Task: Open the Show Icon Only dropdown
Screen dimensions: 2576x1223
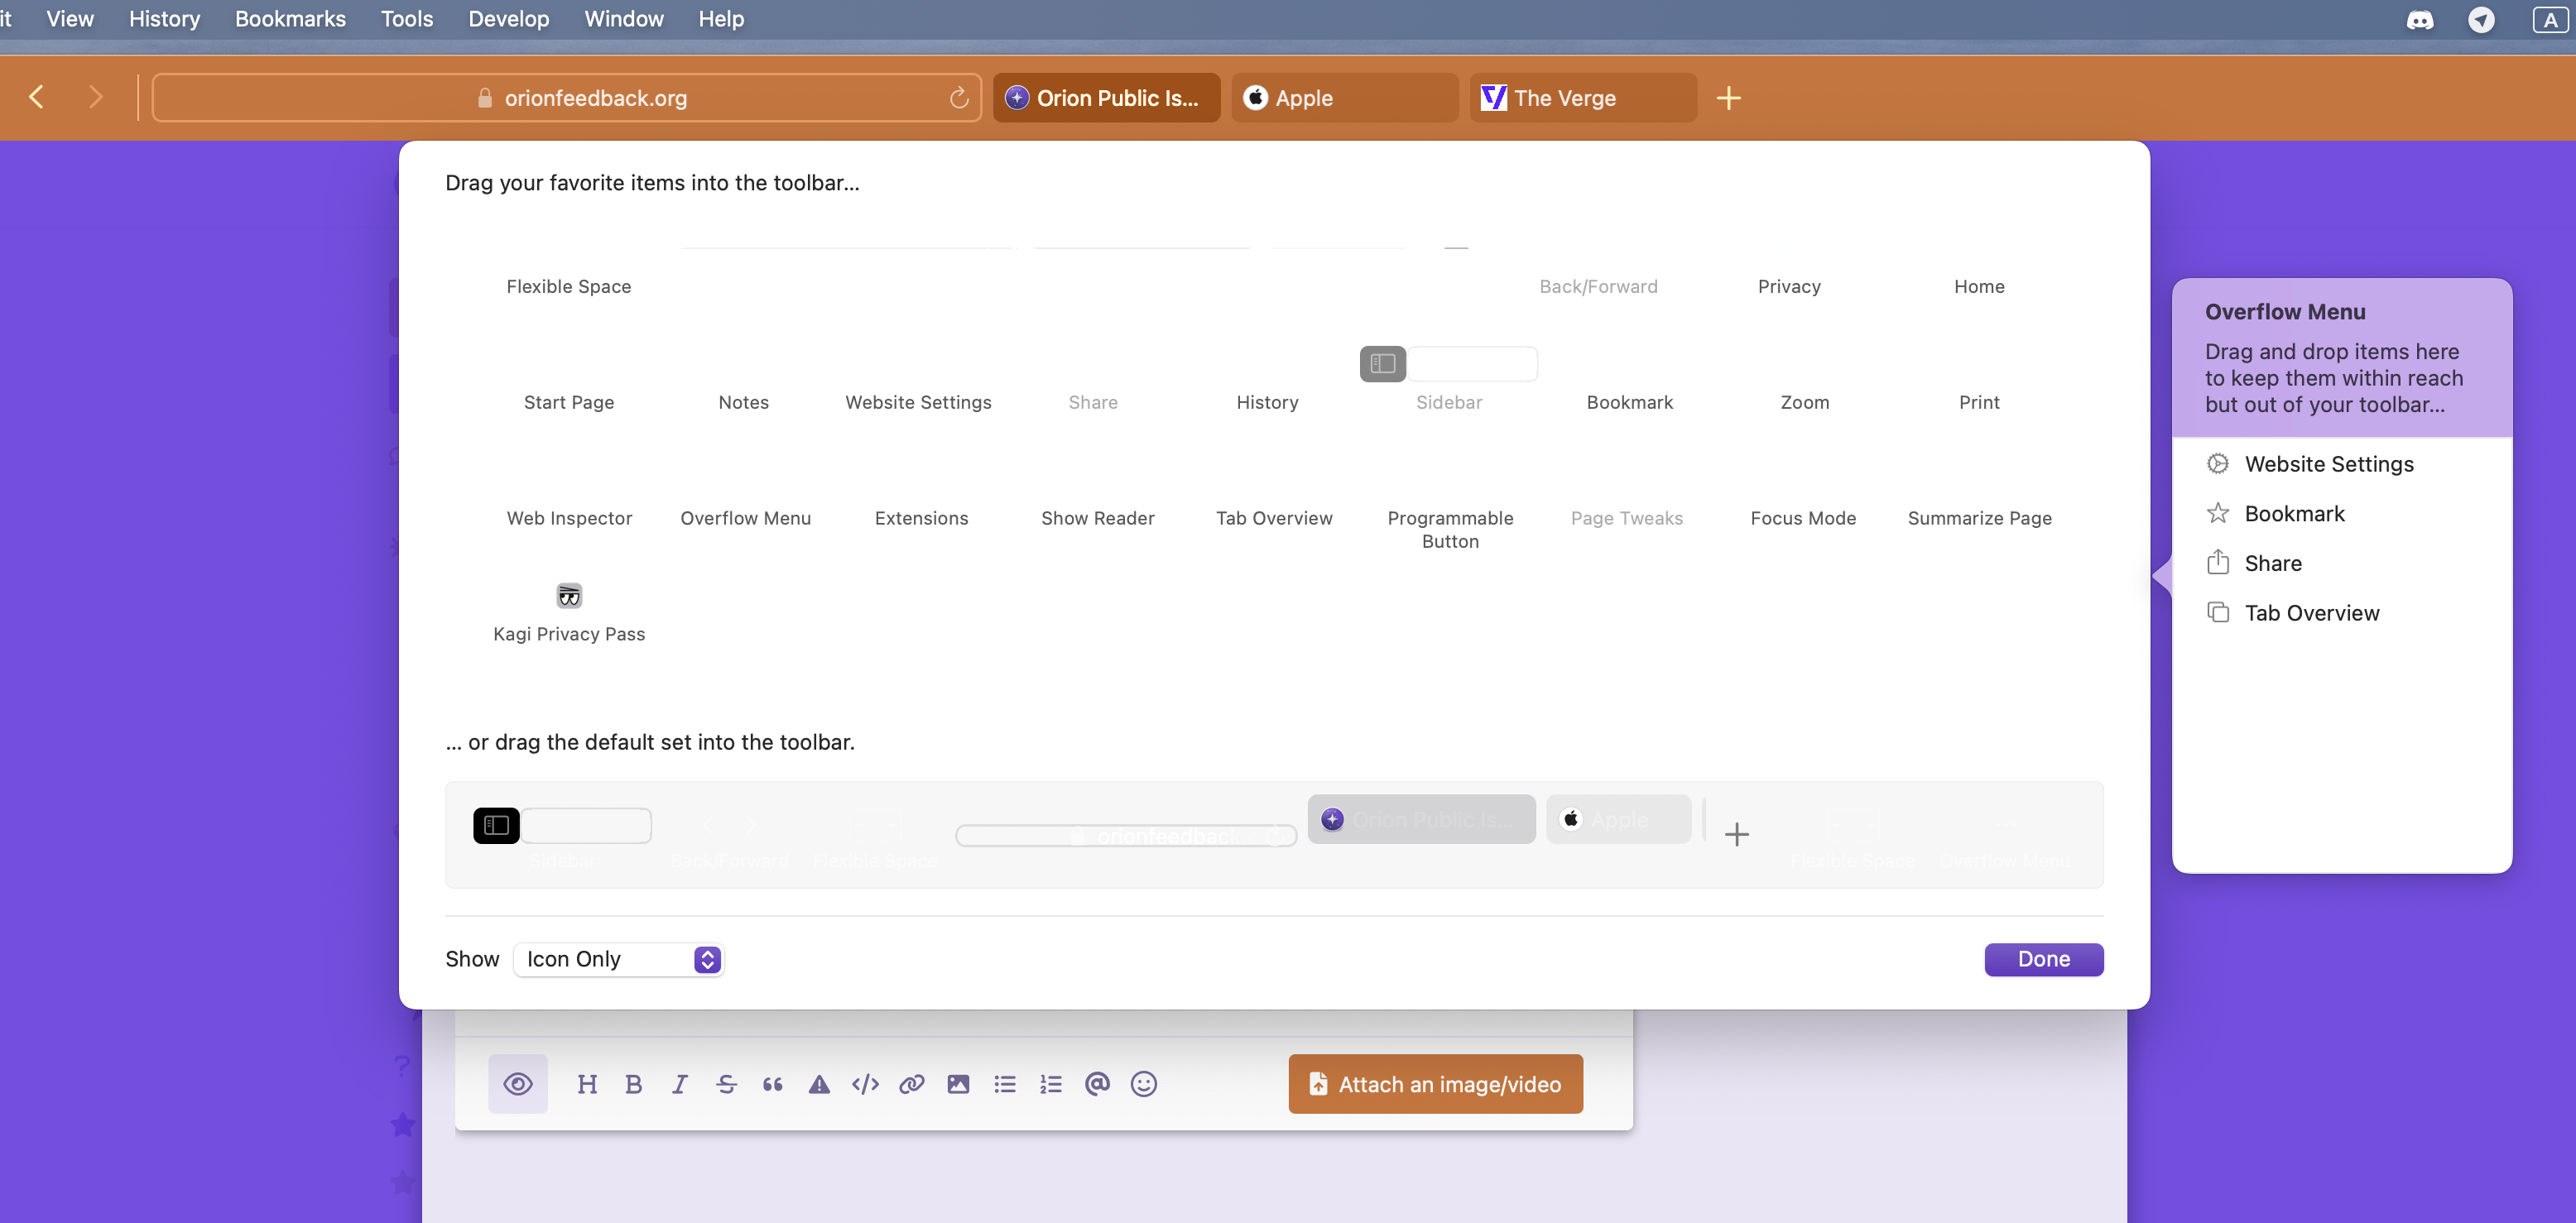Action: tap(618, 959)
